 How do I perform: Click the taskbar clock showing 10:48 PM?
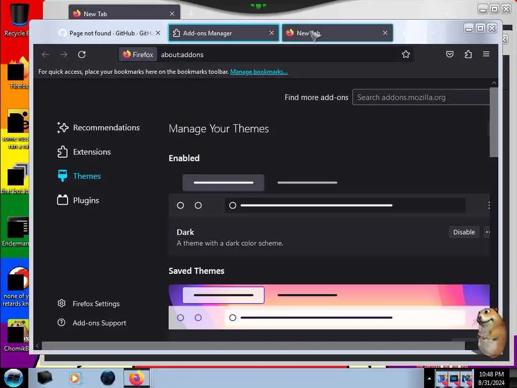(491, 378)
